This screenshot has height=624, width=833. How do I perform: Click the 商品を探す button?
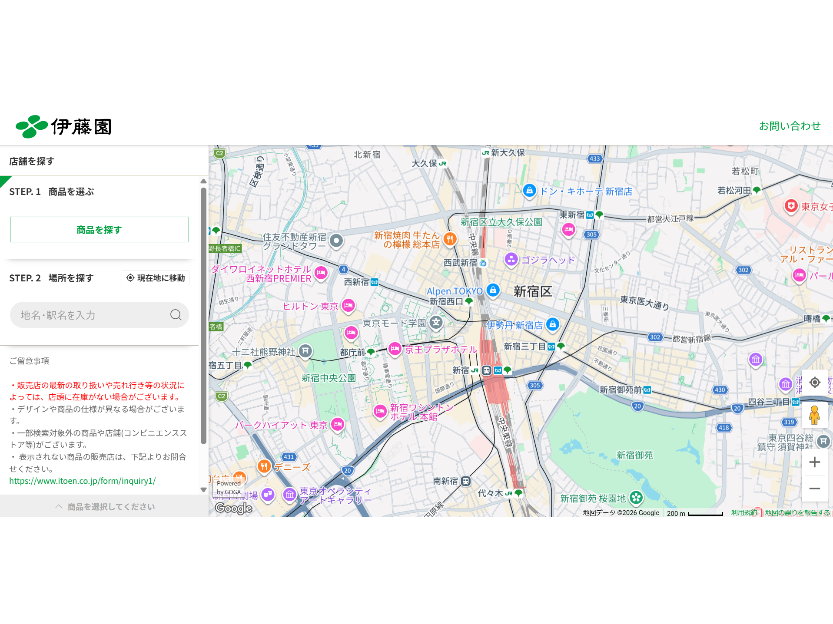(x=100, y=230)
